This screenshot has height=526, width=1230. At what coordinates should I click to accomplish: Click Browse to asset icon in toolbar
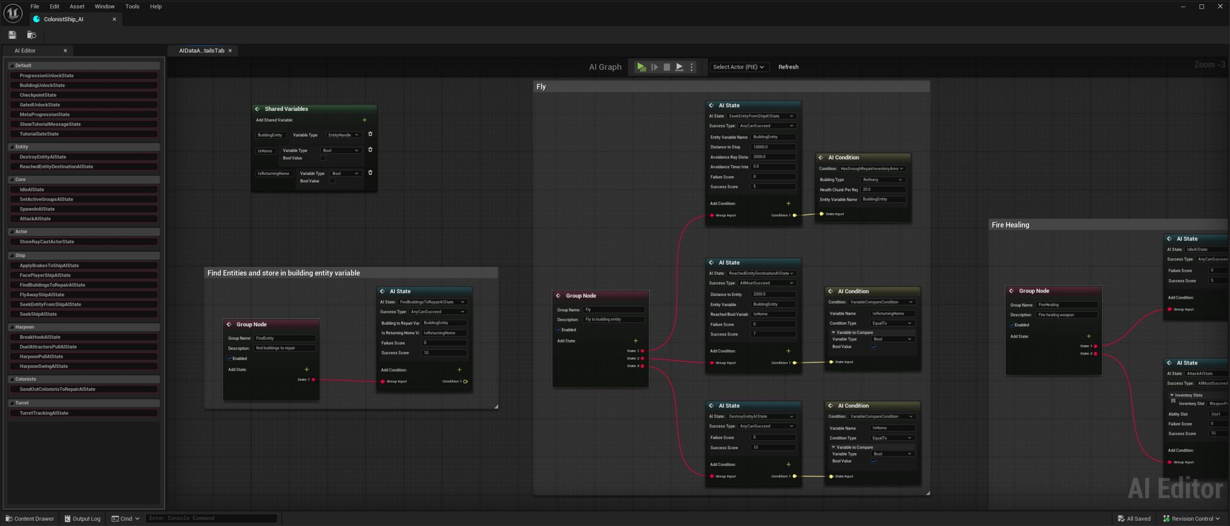tap(32, 35)
